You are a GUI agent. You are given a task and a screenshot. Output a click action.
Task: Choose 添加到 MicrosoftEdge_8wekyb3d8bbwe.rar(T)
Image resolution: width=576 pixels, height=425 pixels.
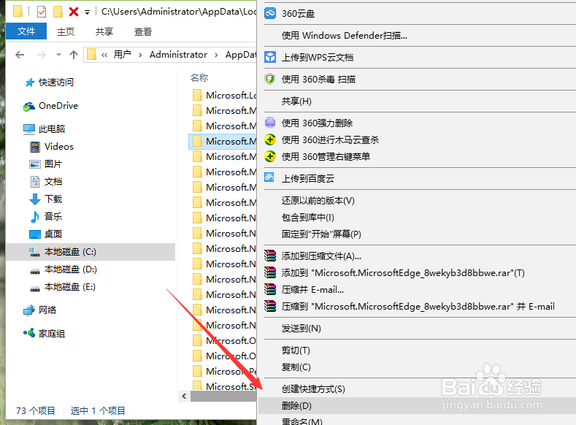(x=417, y=272)
